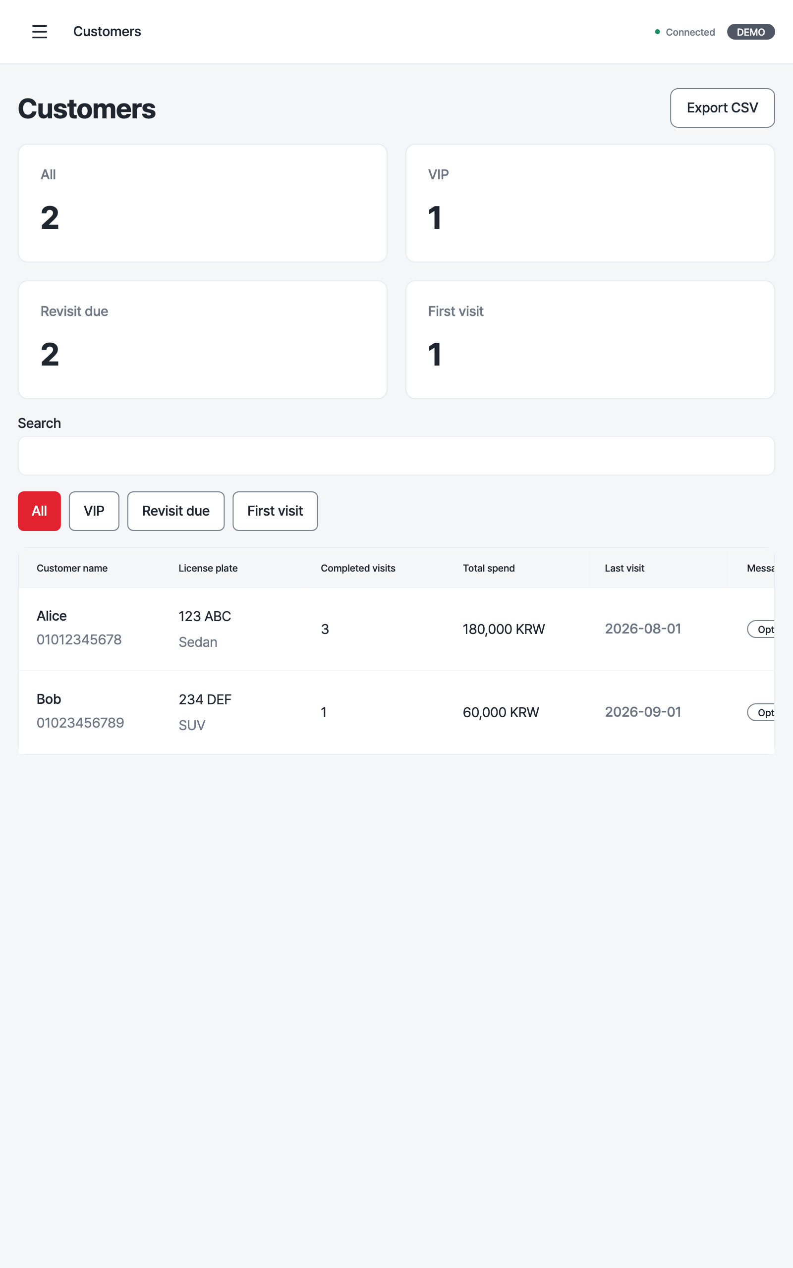The image size is (793, 1268).
Task: Click Alice's completed visits count 3
Action: pyautogui.click(x=325, y=629)
